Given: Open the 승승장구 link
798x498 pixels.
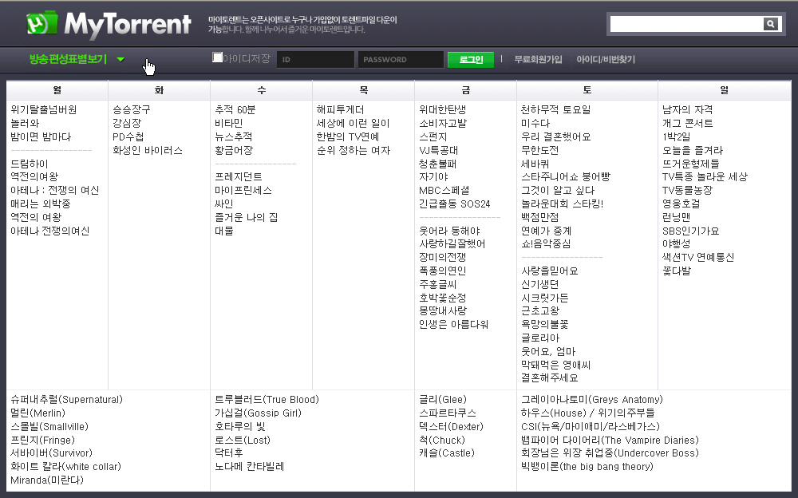Looking at the screenshot, I should [x=132, y=109].
